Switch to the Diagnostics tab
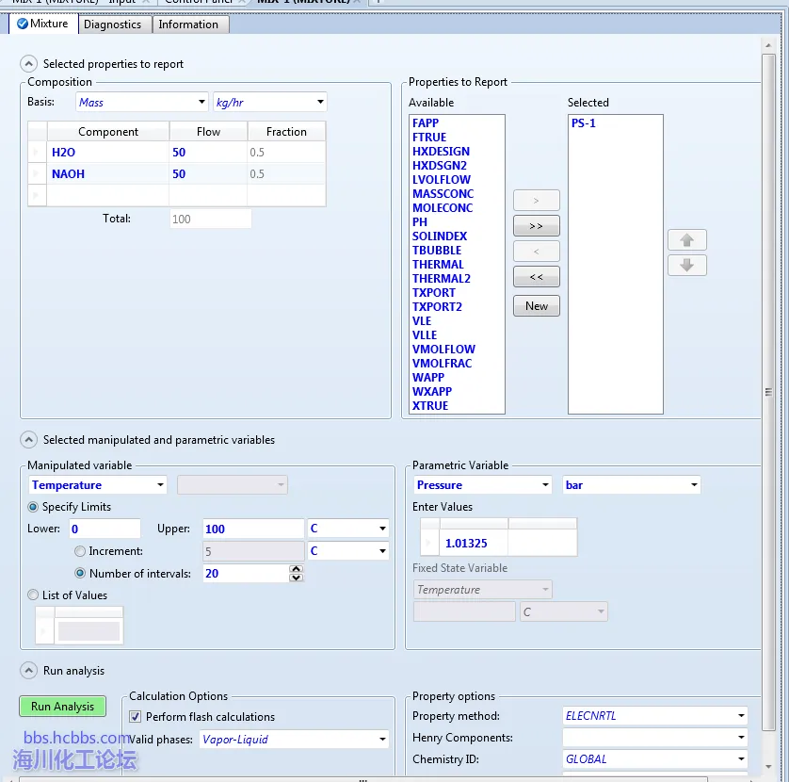Image resolution: width=789 pixels, height=782 pixels. (112, 24)
